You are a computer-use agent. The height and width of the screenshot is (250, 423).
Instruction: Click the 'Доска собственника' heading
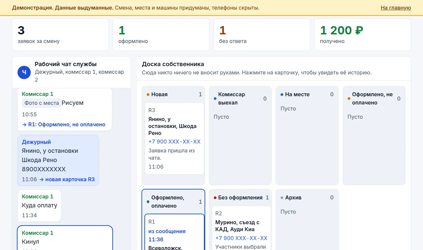point(173,64)
